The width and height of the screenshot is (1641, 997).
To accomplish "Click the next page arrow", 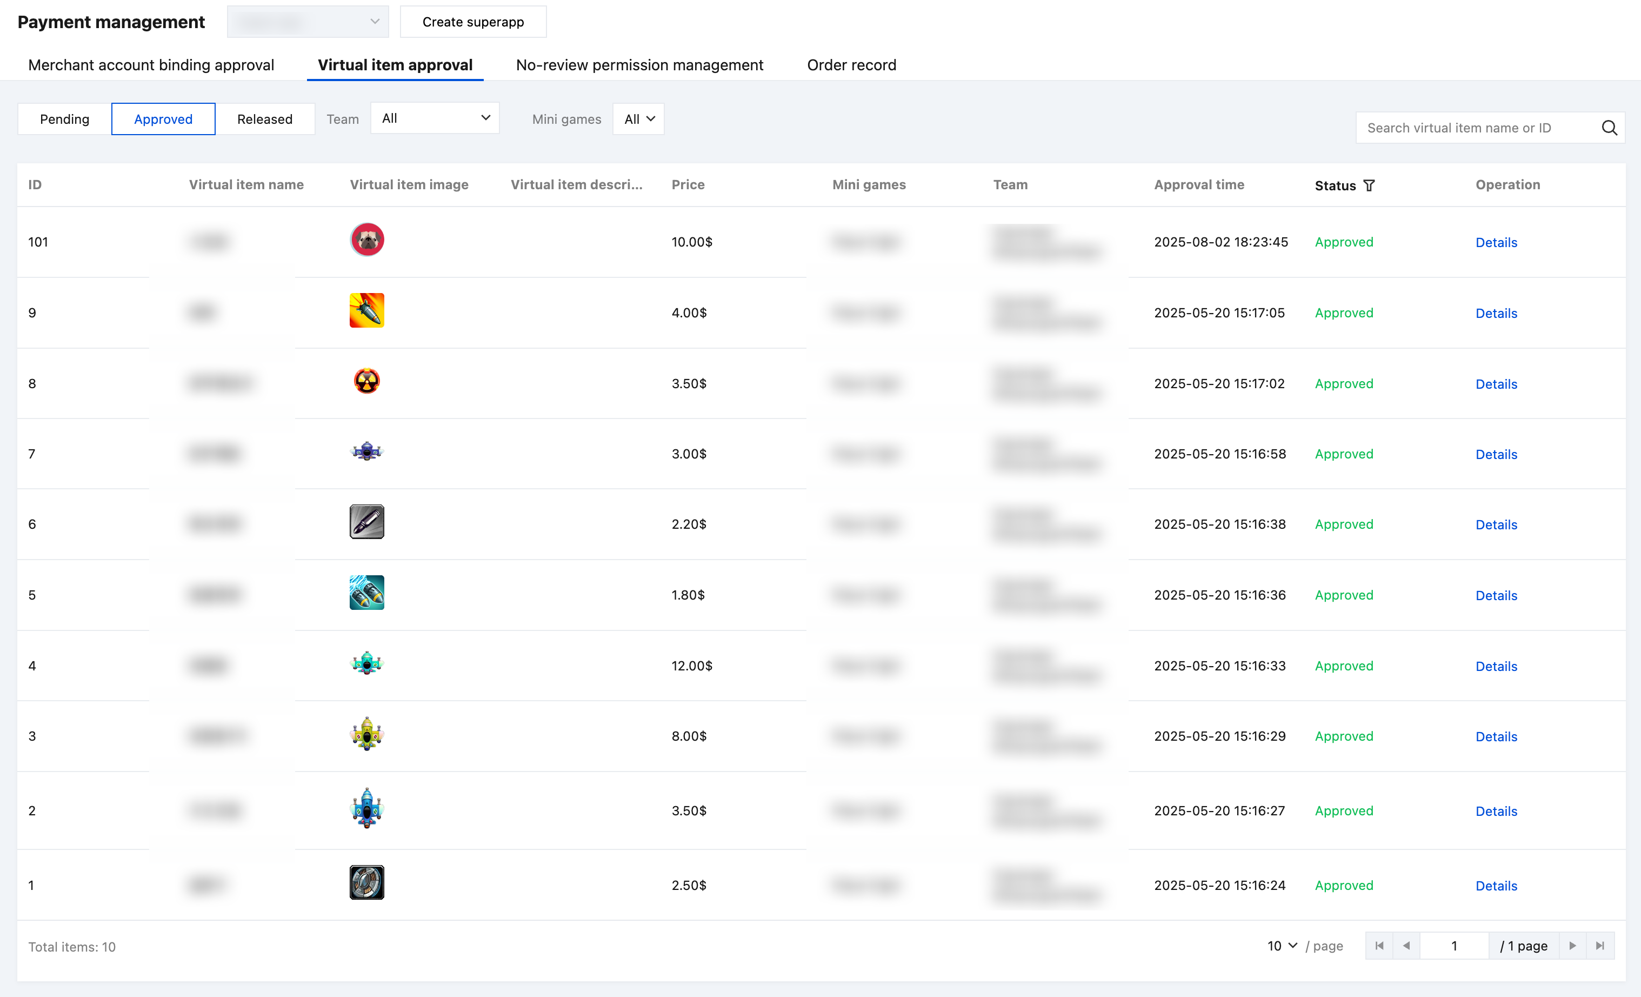I will tap(1572, 946).
